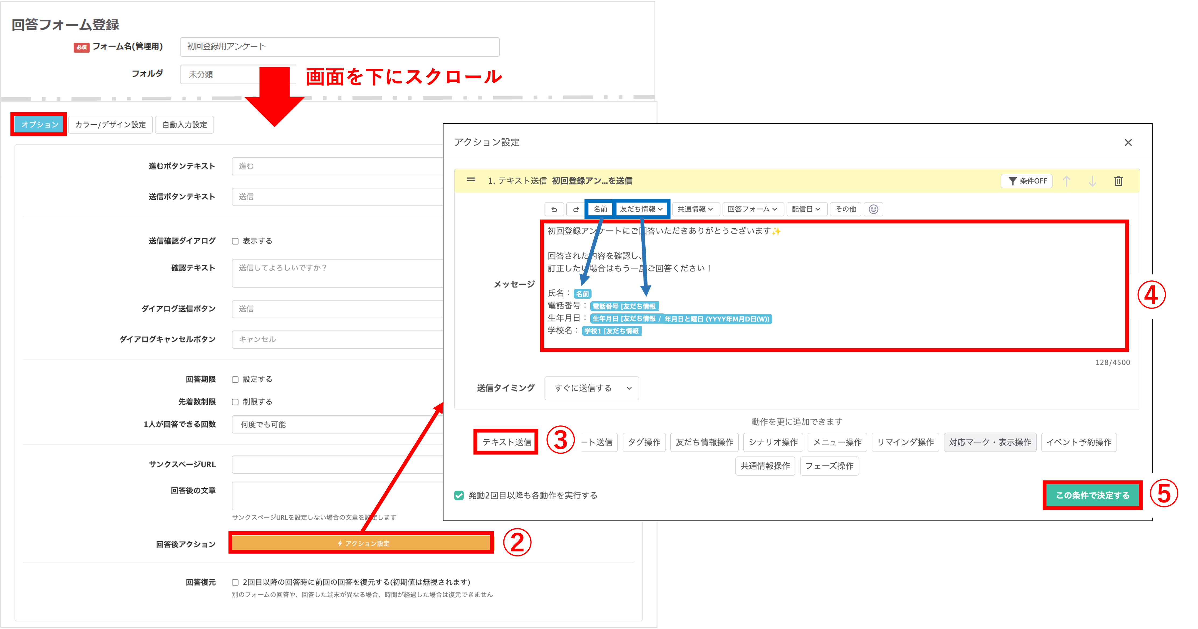Expand the 回答フォーム dropdown
1198x629 pixels.
click(752, 209)
